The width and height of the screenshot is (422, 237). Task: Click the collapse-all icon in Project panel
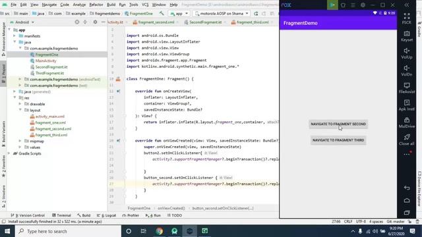click(85, 22)
